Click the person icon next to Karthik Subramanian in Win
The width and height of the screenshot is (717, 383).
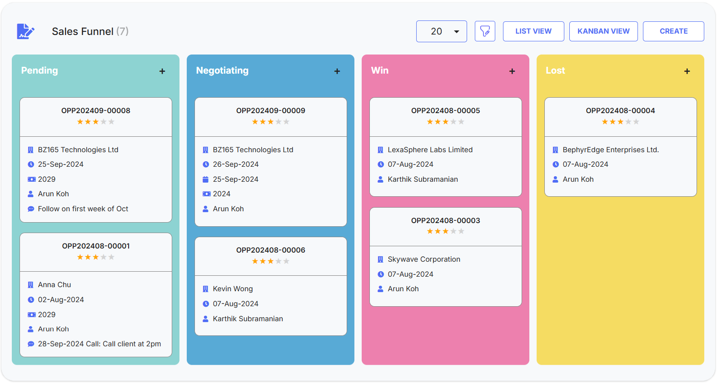[381, 179]
